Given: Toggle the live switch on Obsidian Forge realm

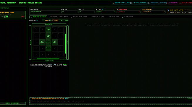Looking at the screenshot, I should pyautogui.click(x=6, y=17).
